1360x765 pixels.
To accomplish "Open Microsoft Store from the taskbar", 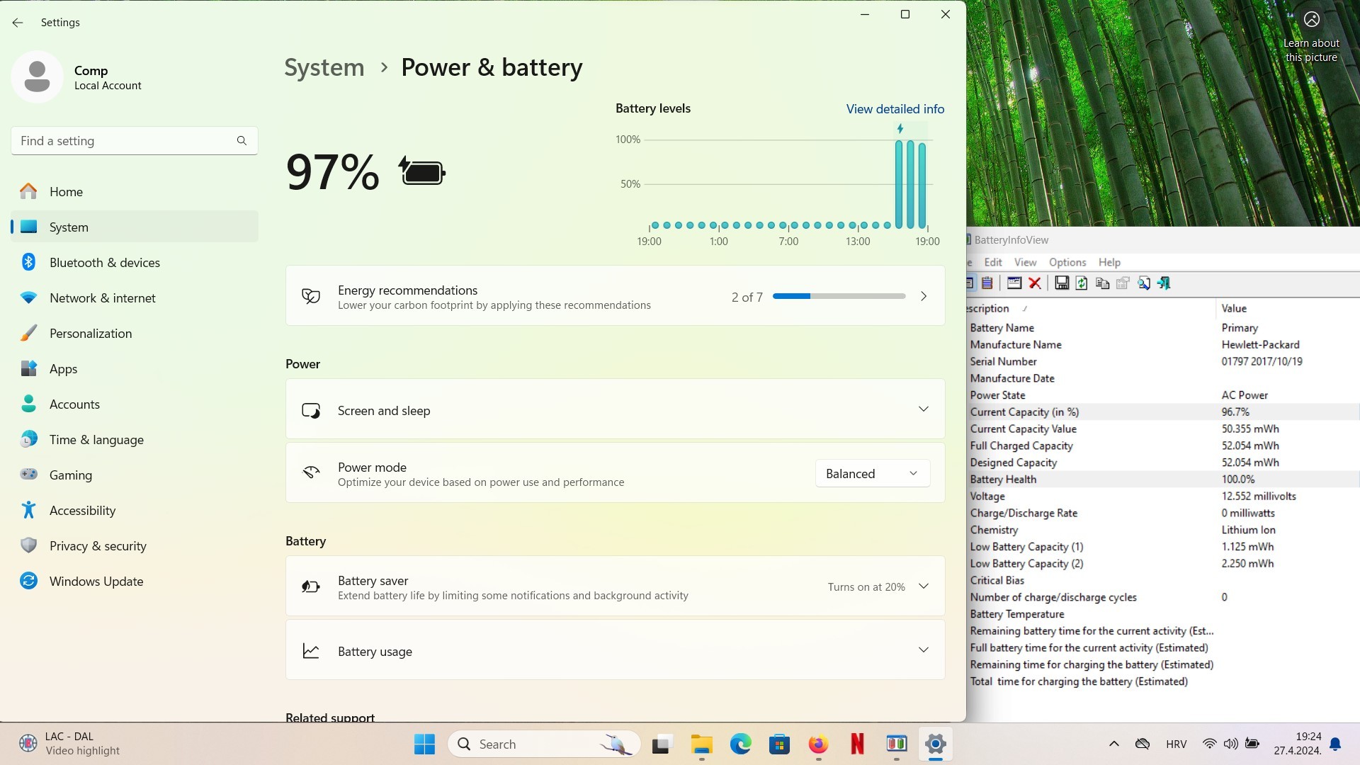I will point(779,744).
